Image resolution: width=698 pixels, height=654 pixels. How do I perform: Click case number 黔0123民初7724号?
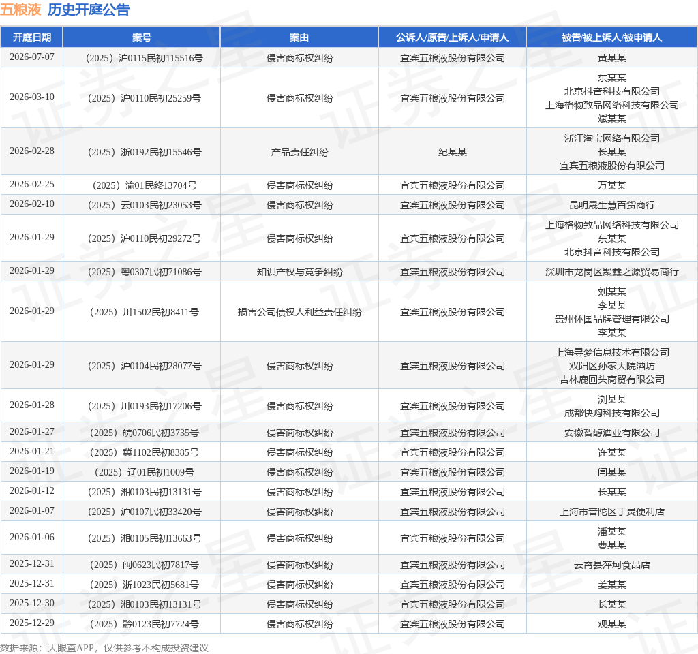tap(145, 624)
